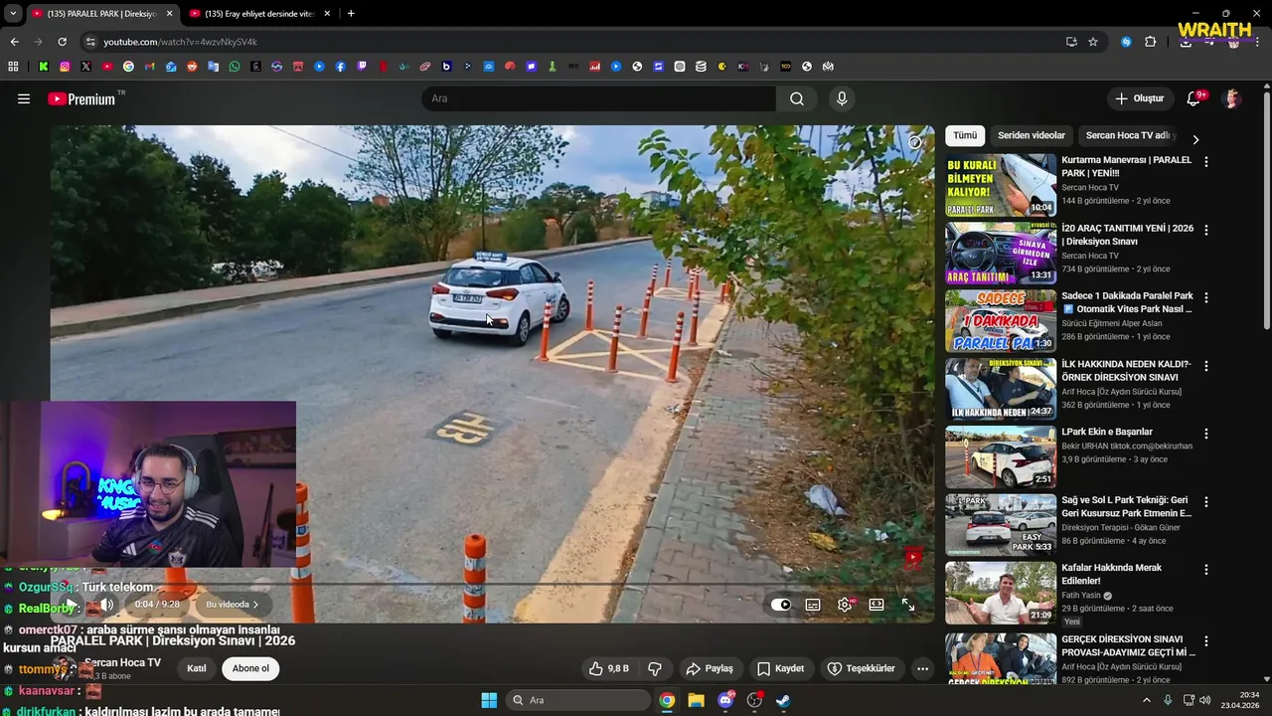Expand 'Bu videoda' chapter chevron
Image resolution: width=1272 pixels, height=716 pixels.
coord(255,605)
